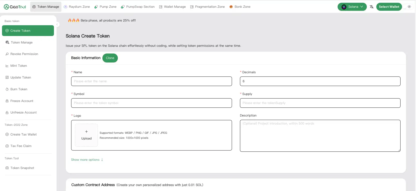Open the Solana network dropdown
The height and width of the screenshot is (191, 416).
pos(352,7)
